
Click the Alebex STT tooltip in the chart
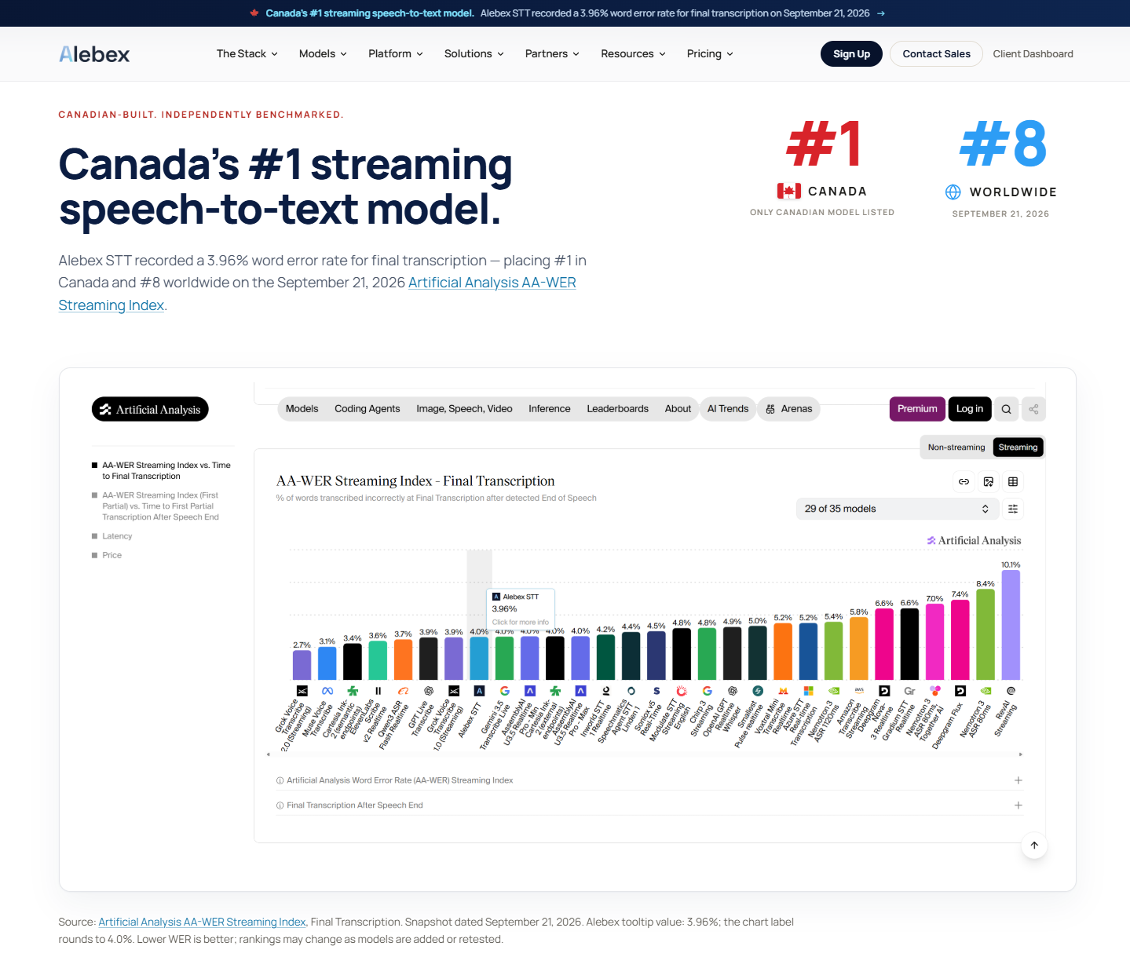tap(521, 608)
